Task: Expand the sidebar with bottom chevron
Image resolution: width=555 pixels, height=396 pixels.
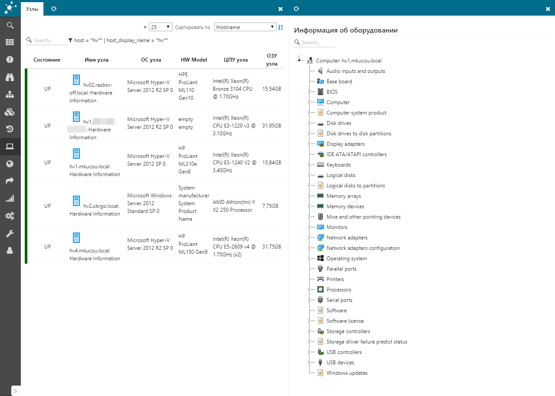Action: point(15,391)
